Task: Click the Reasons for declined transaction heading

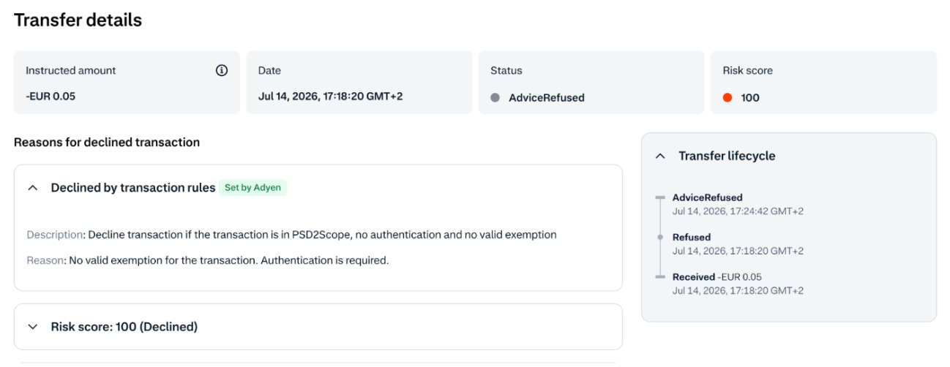Action: 107,143
